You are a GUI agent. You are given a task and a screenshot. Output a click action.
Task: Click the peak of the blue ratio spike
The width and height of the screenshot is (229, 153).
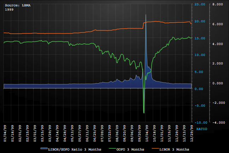(x=146, y=15)
